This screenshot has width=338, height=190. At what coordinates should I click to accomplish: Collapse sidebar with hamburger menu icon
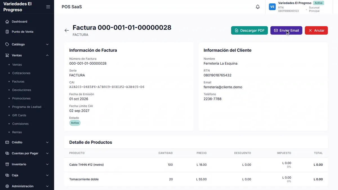pyautogui.click(x=48, y=7)
